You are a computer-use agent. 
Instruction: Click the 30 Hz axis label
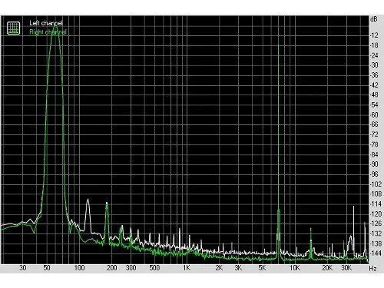(23, 268)
